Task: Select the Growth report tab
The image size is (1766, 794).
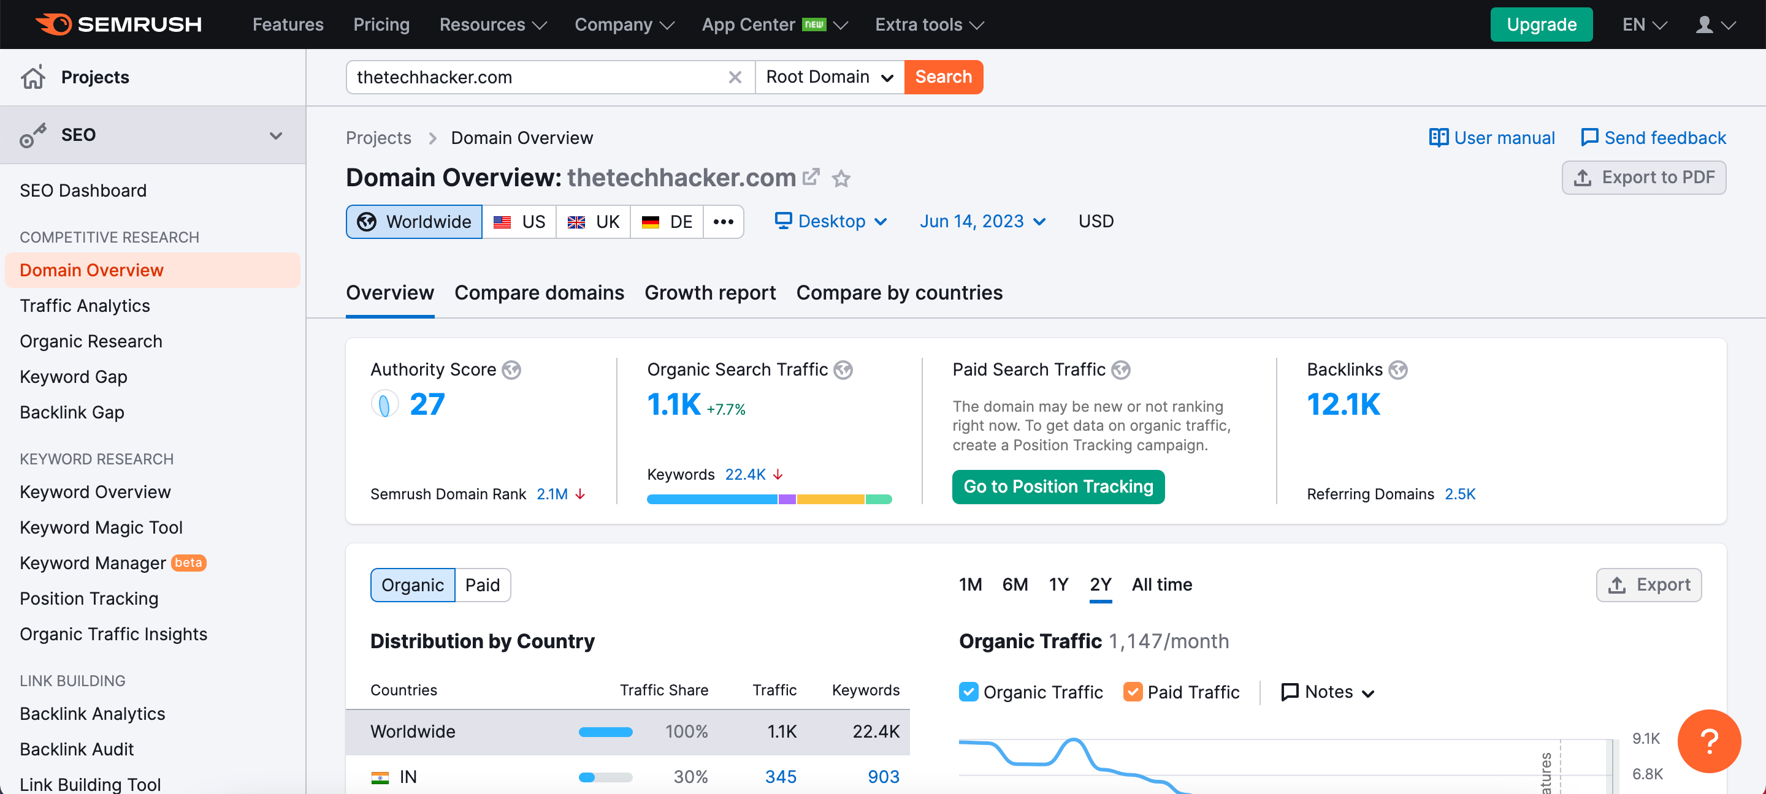Action: pyautogui.click(x=709, y=292)
